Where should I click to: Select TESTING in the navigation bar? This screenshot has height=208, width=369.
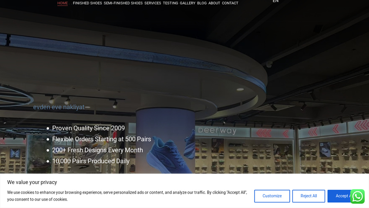(170, 3)
